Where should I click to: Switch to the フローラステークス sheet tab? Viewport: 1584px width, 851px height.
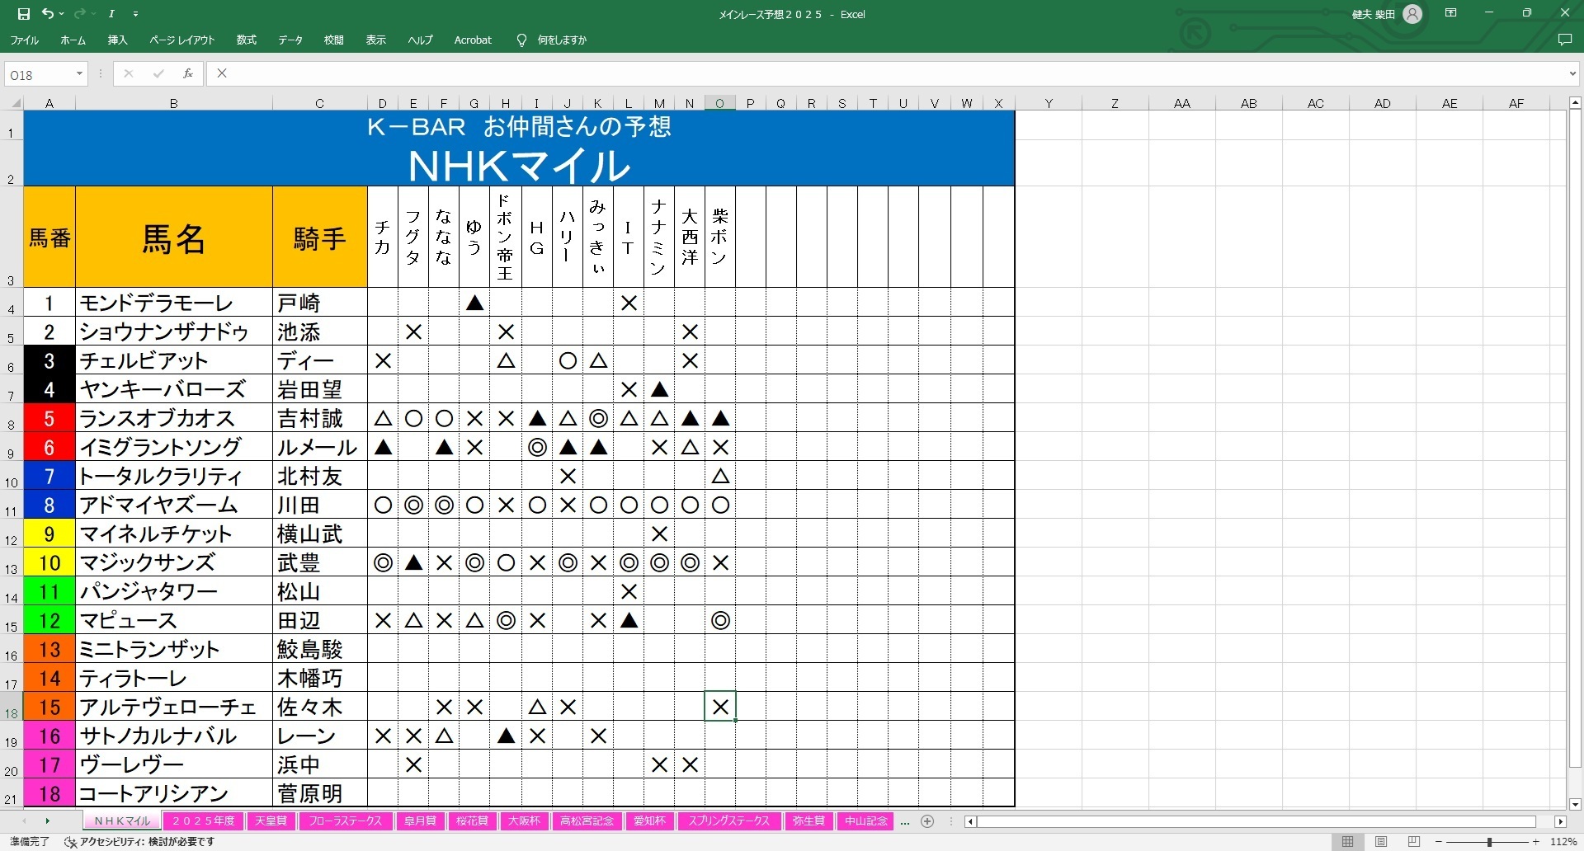[x=346, y=820]
